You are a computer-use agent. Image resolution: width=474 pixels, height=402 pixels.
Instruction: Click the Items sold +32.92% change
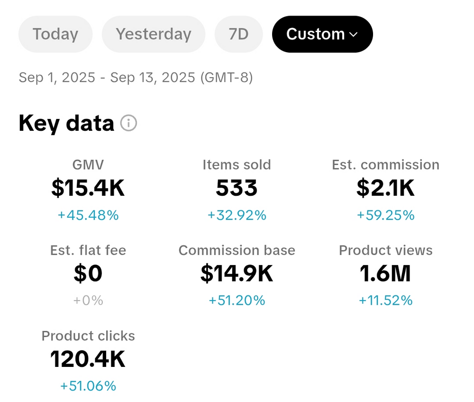[x=237, y=216]
